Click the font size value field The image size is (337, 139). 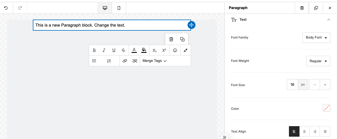point(292,85)
